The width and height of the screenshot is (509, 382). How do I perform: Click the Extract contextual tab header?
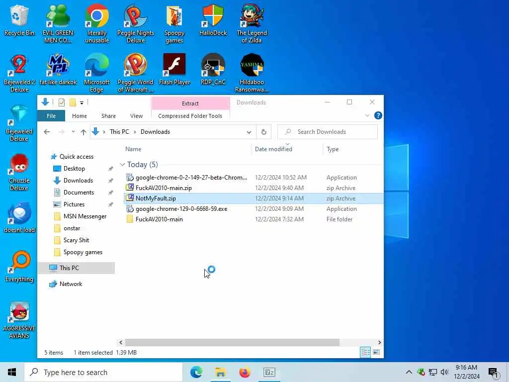190,103
